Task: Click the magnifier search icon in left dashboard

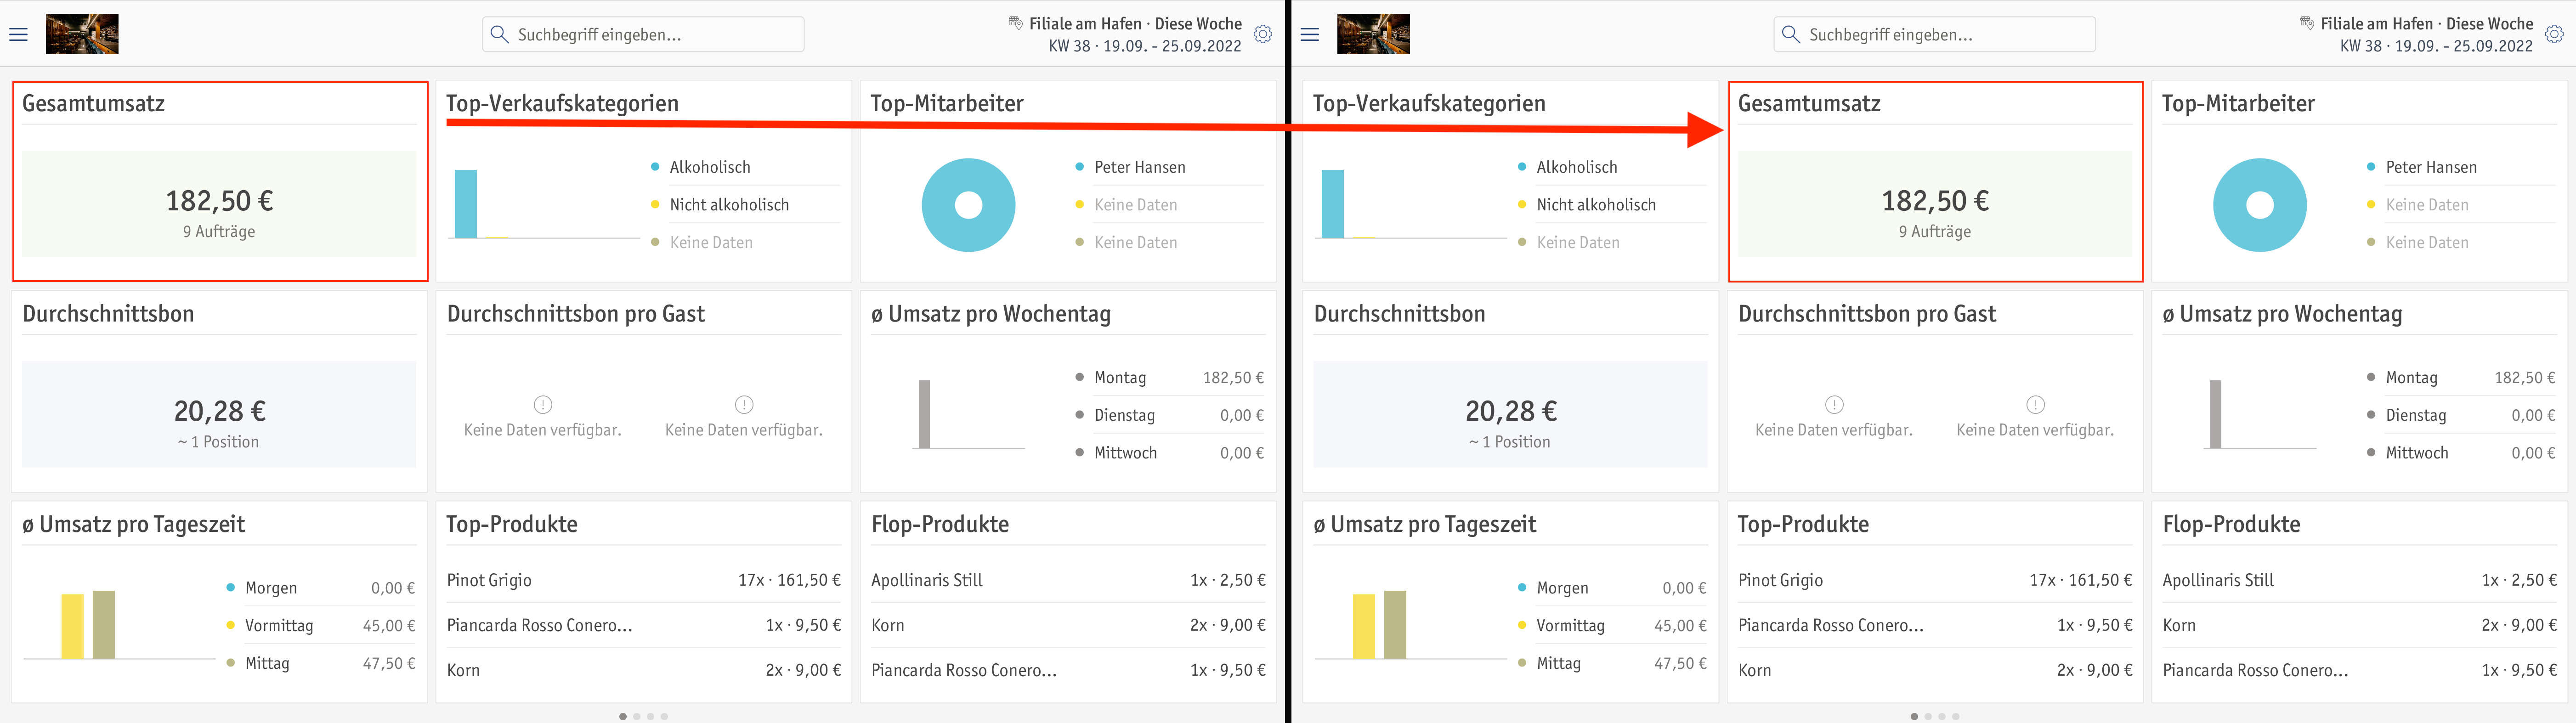Action: coord(499,34)
